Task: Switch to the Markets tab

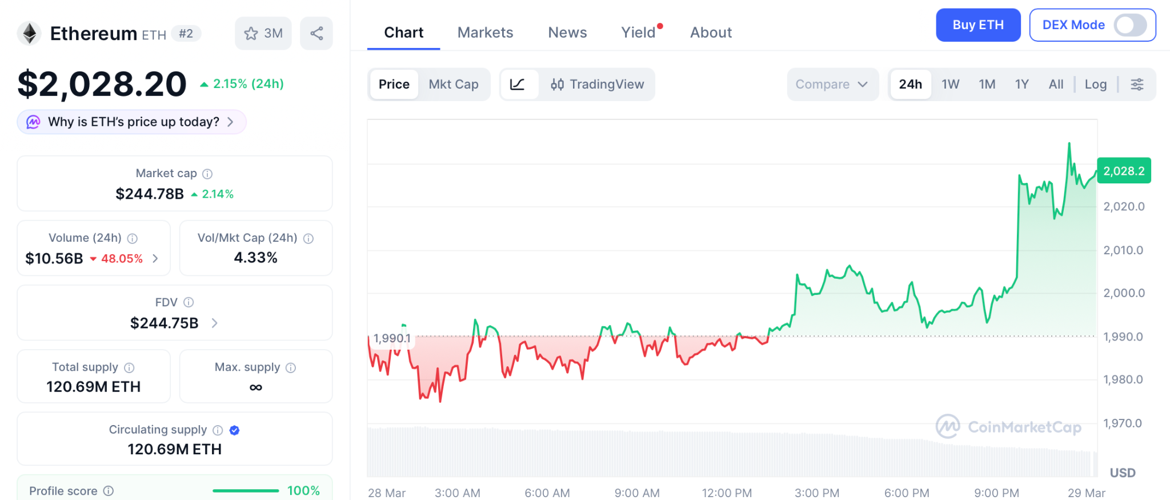Action: click(x=485, y=33)
